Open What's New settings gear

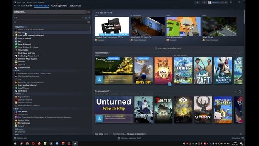(111, 13)
